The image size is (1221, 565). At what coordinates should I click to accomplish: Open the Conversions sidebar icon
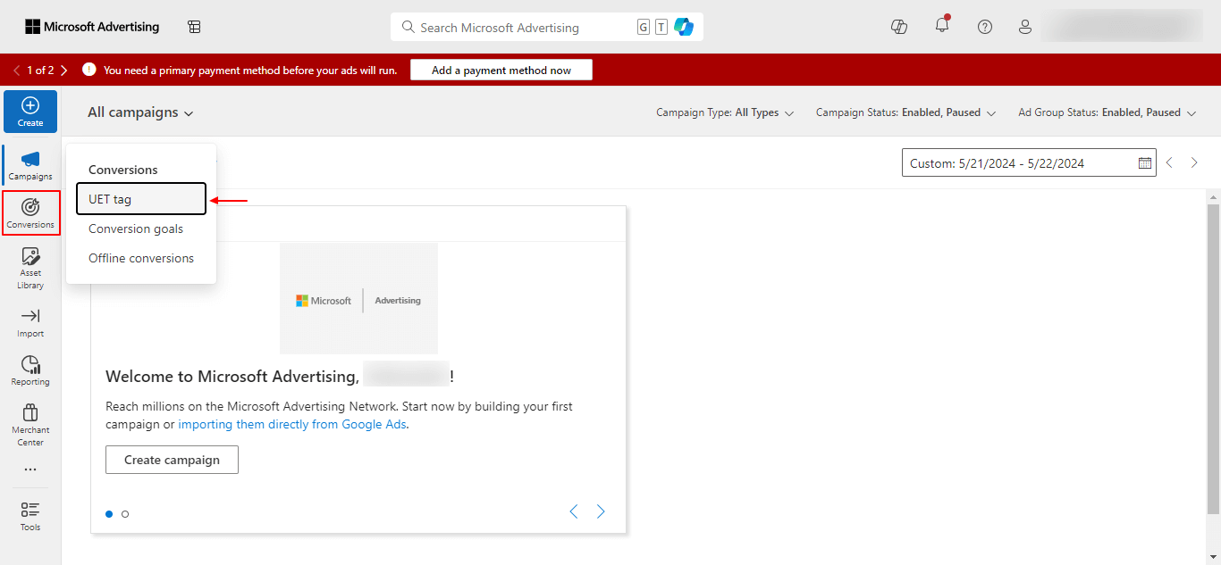click(30, 213)
